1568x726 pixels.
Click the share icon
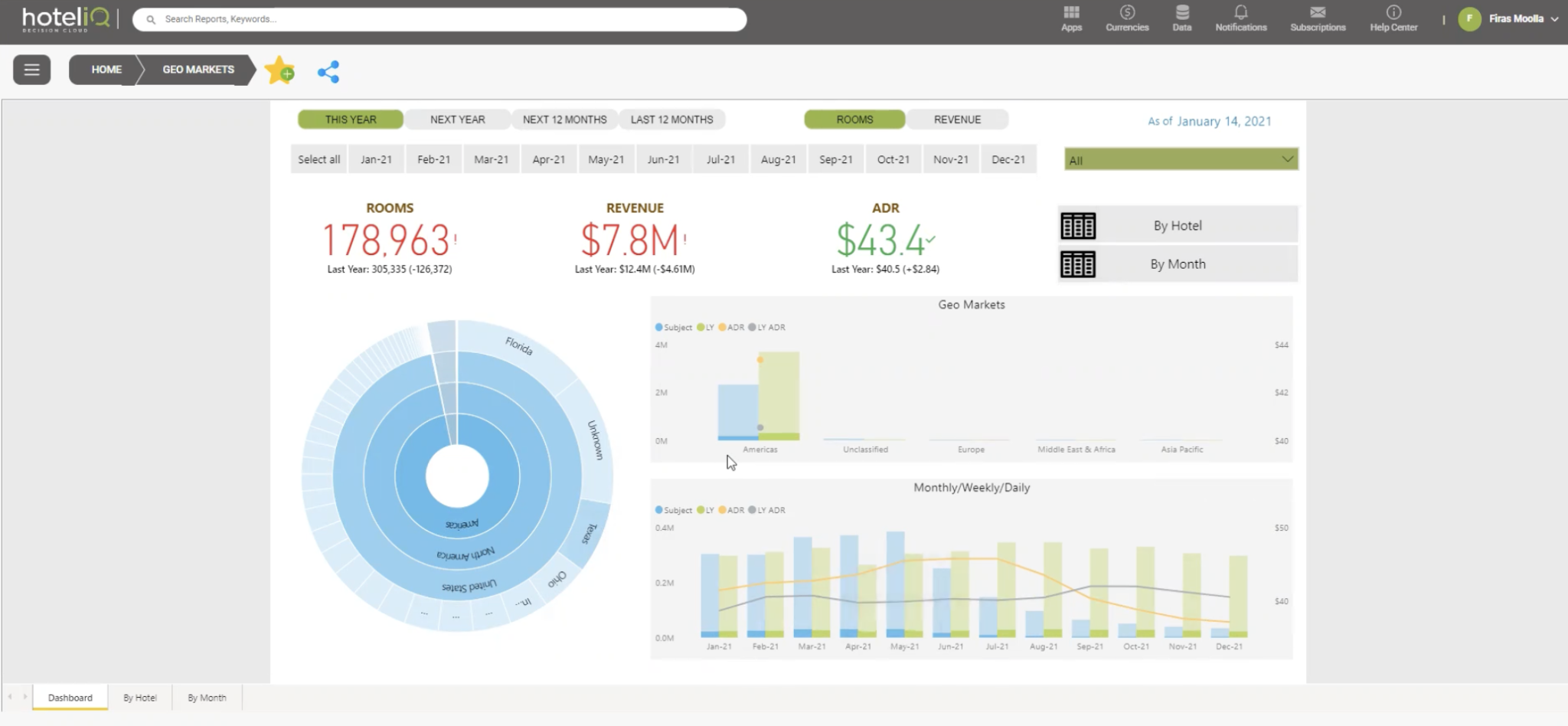pos(328,72)
